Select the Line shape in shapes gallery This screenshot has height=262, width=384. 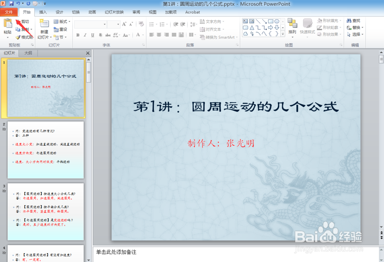click(x=258, y=21)
